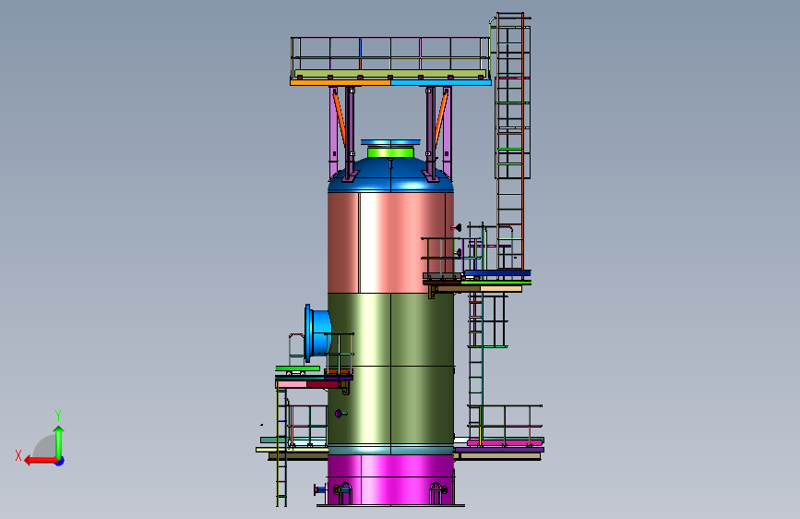Click the blue origin ball of the triad
The height and width of the screenshot is (519, 800).
60,461
